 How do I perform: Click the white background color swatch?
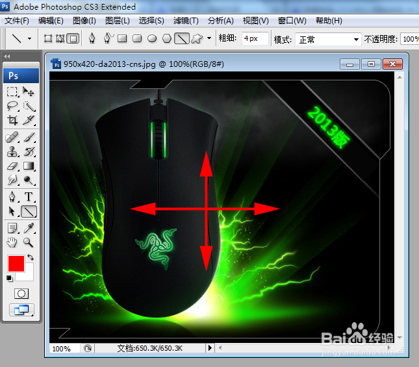tap(27, 276)
